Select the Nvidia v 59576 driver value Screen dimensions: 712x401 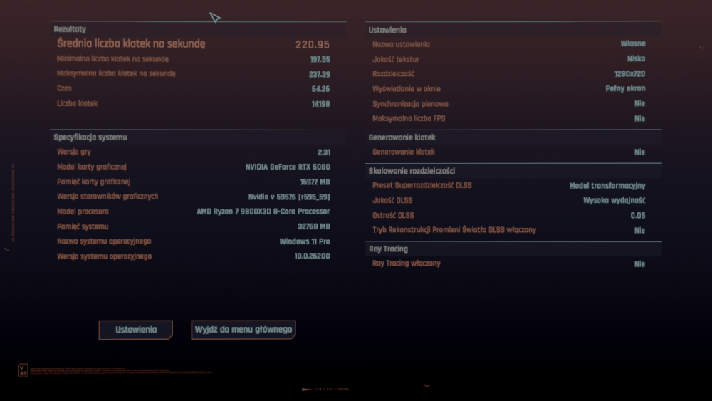click(x=289, y=197)
